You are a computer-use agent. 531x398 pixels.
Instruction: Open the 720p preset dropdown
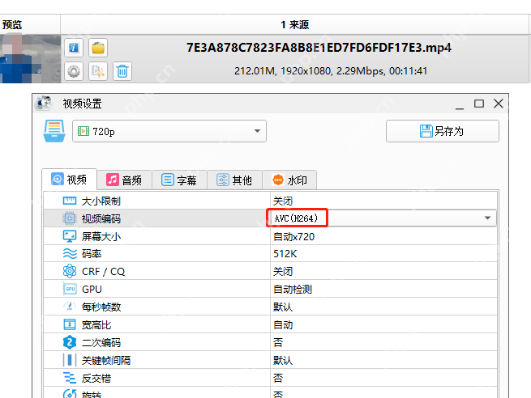pyautogui.click(x=169, y=131)
